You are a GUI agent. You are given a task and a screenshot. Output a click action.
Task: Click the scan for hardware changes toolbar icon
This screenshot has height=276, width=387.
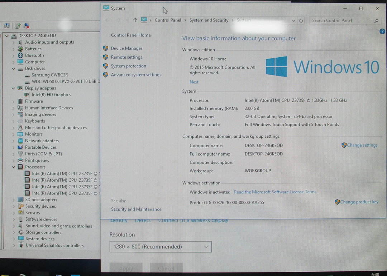click(7, 26)
